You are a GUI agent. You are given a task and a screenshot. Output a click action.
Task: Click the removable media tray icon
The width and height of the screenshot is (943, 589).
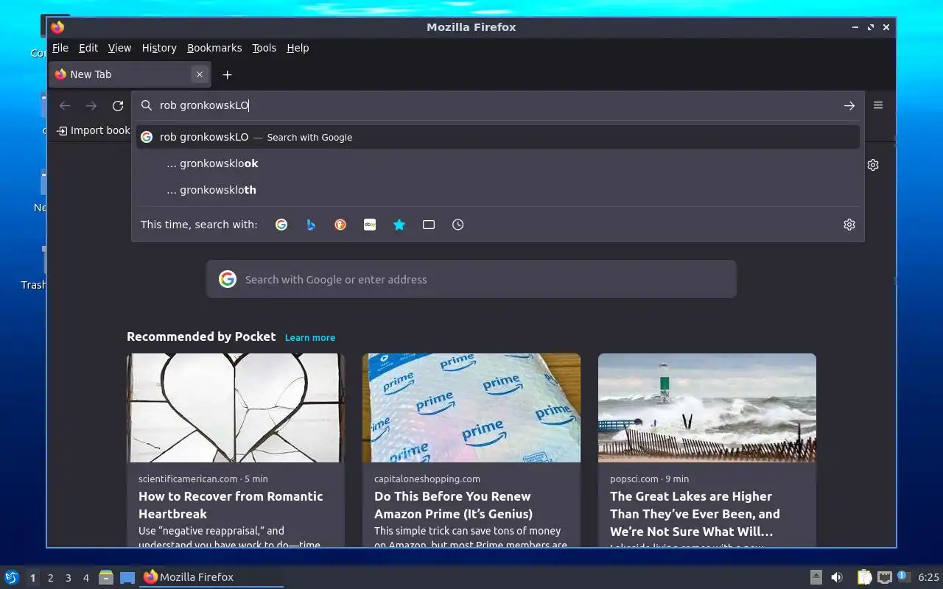point(816,577)
